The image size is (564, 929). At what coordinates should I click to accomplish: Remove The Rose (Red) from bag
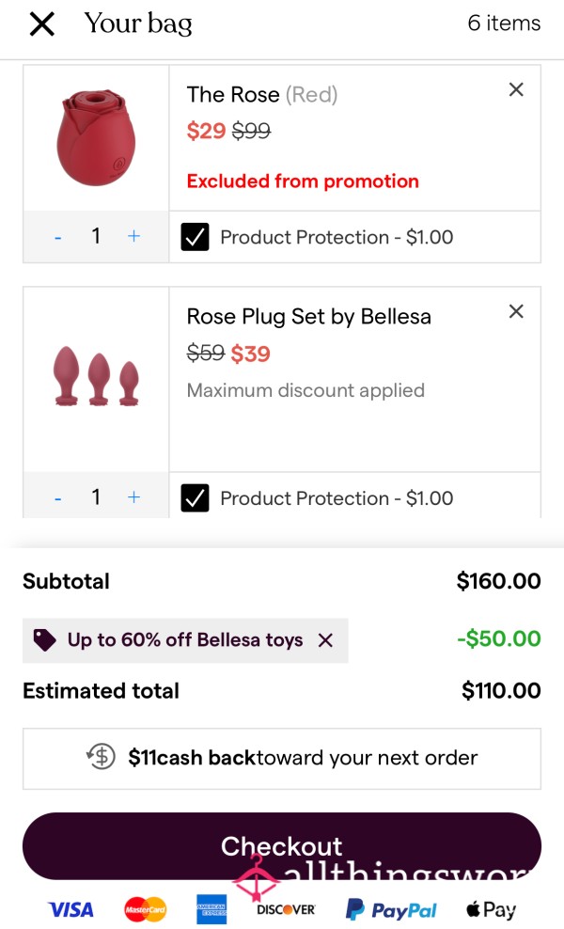516,89
